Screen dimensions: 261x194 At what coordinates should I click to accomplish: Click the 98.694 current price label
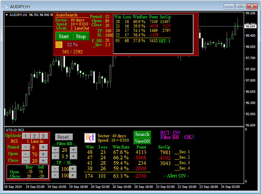pyautogui.click(x=250, y=27)
